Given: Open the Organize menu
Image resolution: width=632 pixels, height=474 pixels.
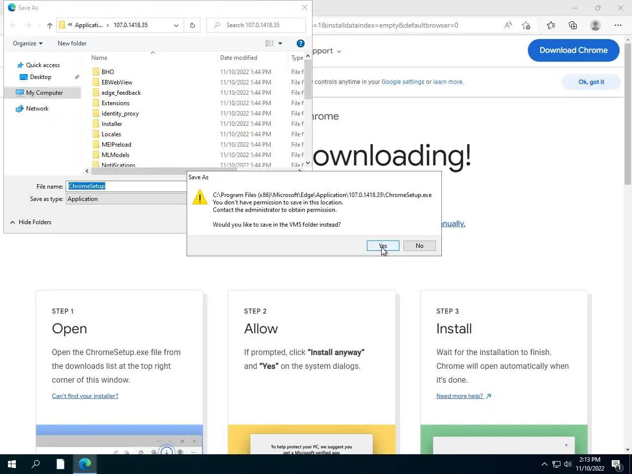Looking at the screenshot, I should coord(28,43).
